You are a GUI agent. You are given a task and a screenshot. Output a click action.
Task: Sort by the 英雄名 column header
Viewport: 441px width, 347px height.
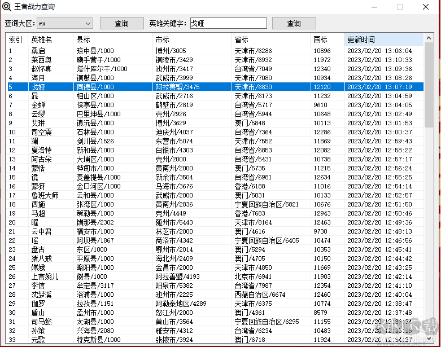click(x=51, y=39)
